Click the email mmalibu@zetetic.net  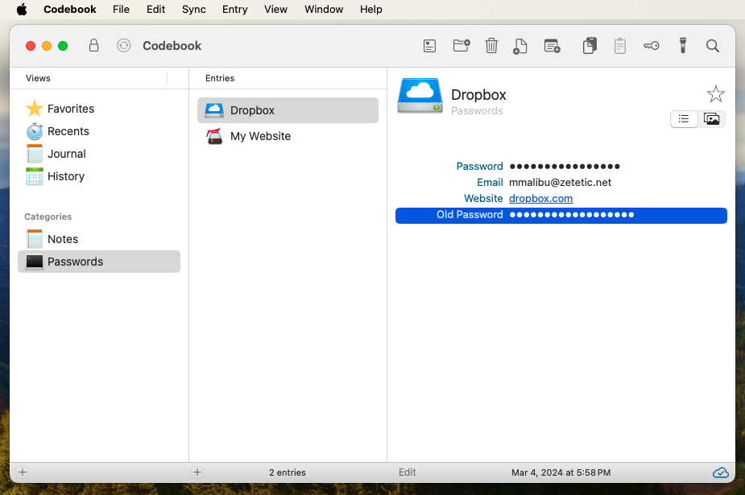pos(561,182)
